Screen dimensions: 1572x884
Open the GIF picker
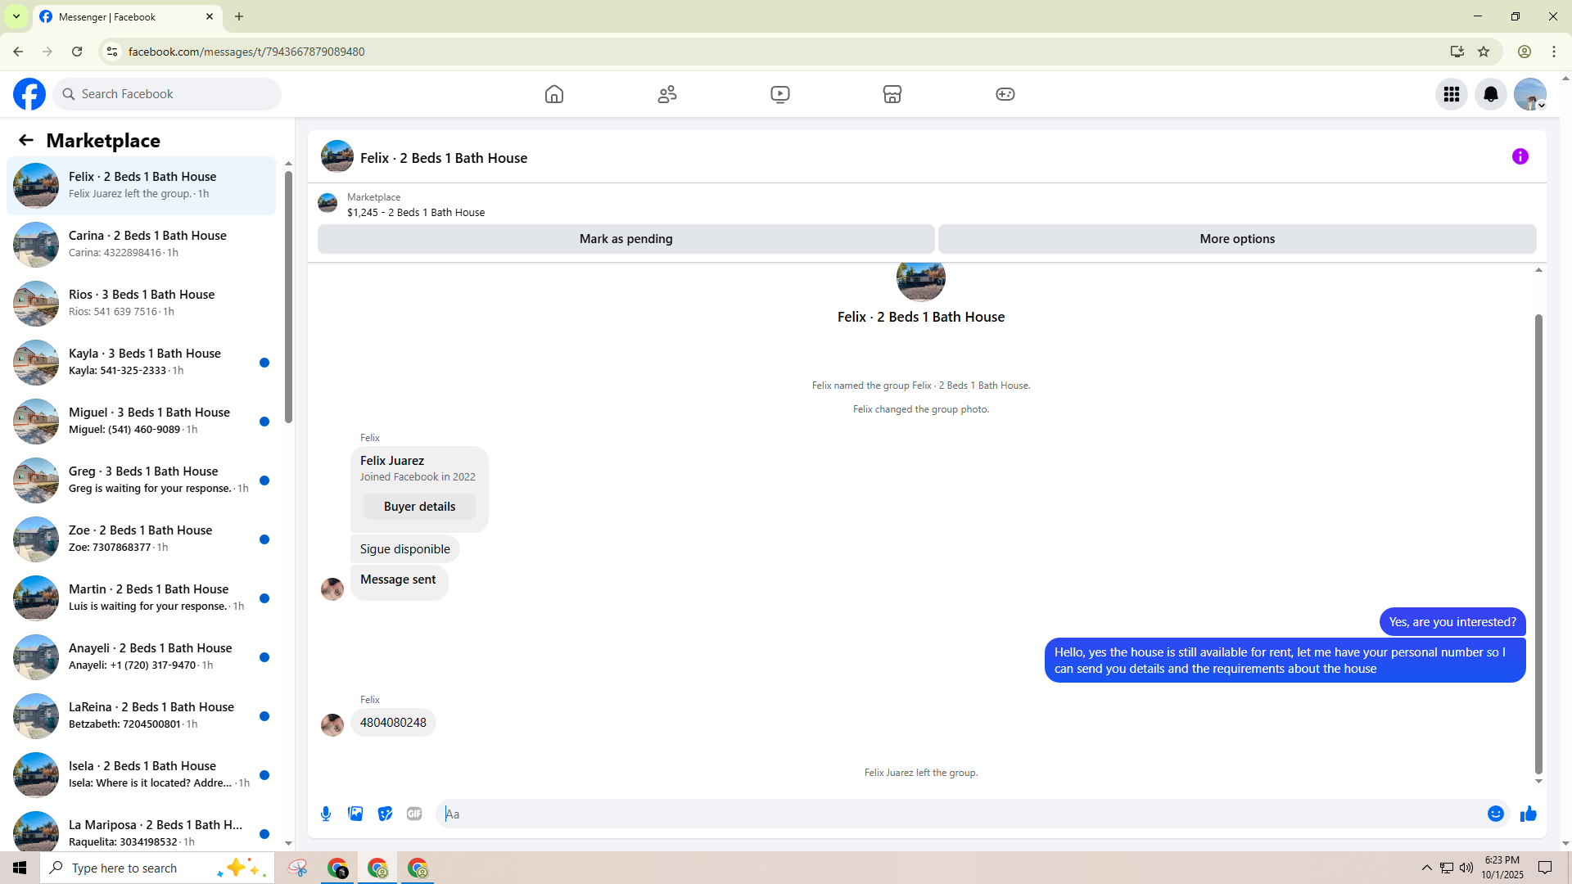[x=414, y=814]
